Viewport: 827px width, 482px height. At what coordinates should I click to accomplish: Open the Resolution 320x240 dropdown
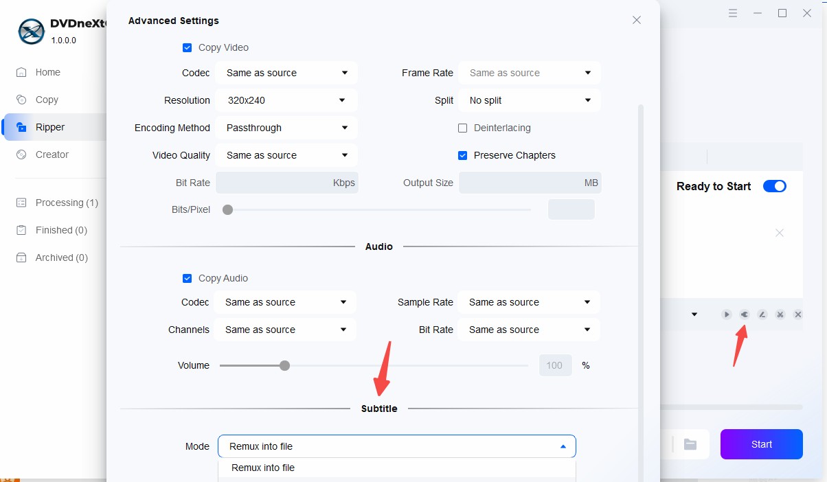coord(286,100)
